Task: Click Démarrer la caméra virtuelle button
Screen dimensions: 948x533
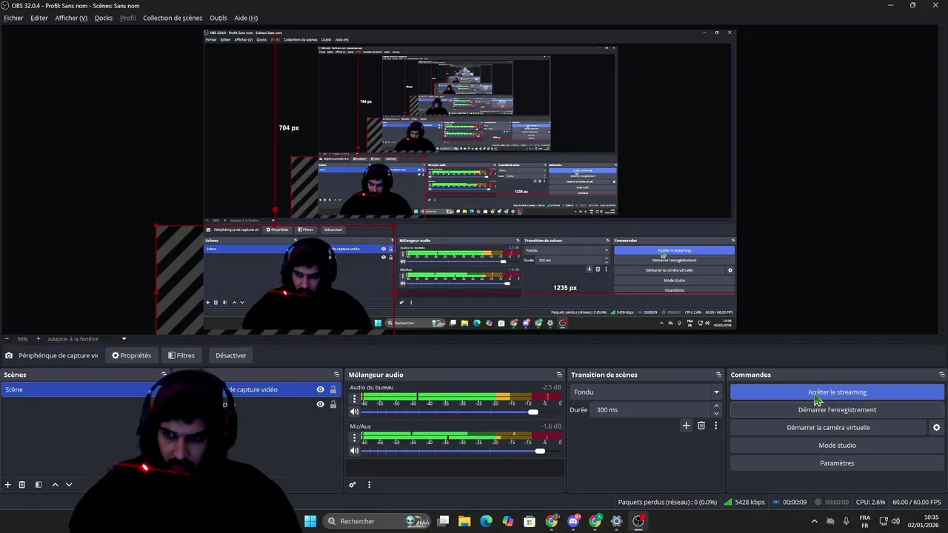Action: click(x=828, y=427)
